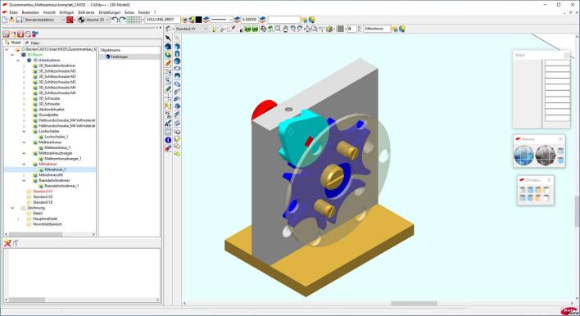The image size is (580, 316).
Task: Collapse the Lochscheibe tree node
Action: (24, 131)
